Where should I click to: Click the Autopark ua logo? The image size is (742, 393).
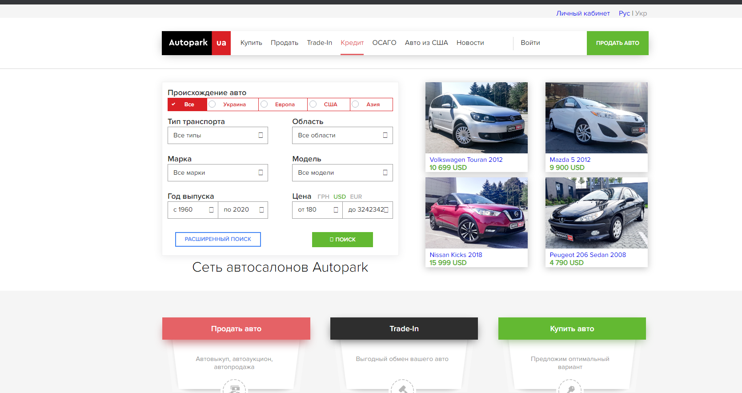[x=196, y=43]
